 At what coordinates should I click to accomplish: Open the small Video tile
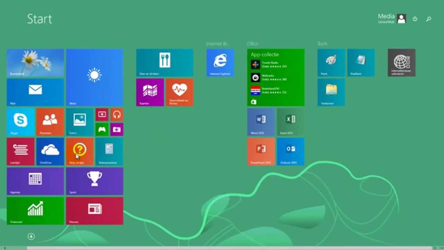tap(102, 115)
